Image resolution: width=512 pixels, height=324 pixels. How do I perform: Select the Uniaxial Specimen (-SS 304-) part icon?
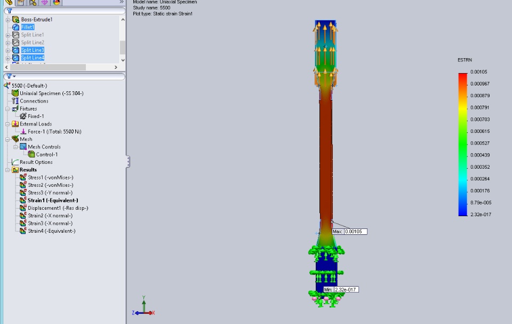coord(15,93)
